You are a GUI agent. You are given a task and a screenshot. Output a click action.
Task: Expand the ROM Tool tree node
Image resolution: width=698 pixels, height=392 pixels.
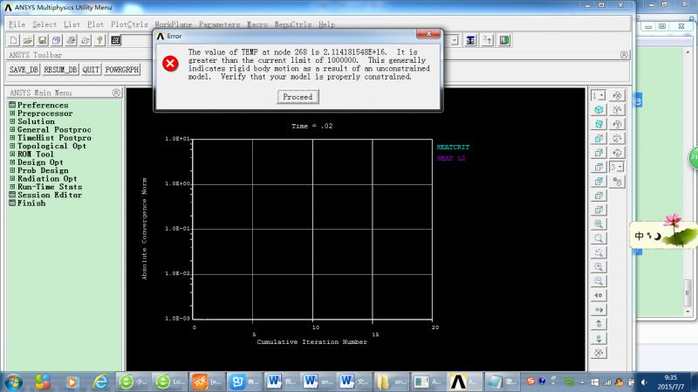[x=12, y=155]
